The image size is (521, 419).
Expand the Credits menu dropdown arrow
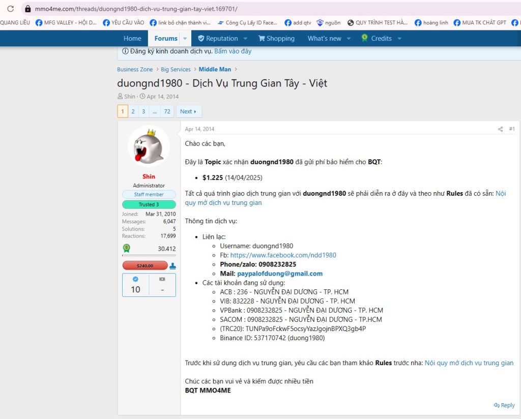(399, 39)
